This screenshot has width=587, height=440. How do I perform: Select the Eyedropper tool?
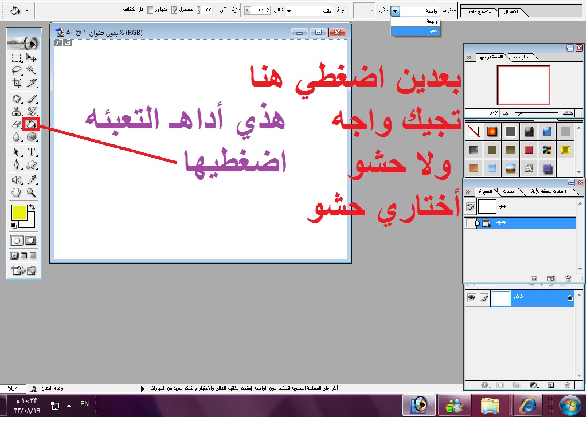point(32,180)
